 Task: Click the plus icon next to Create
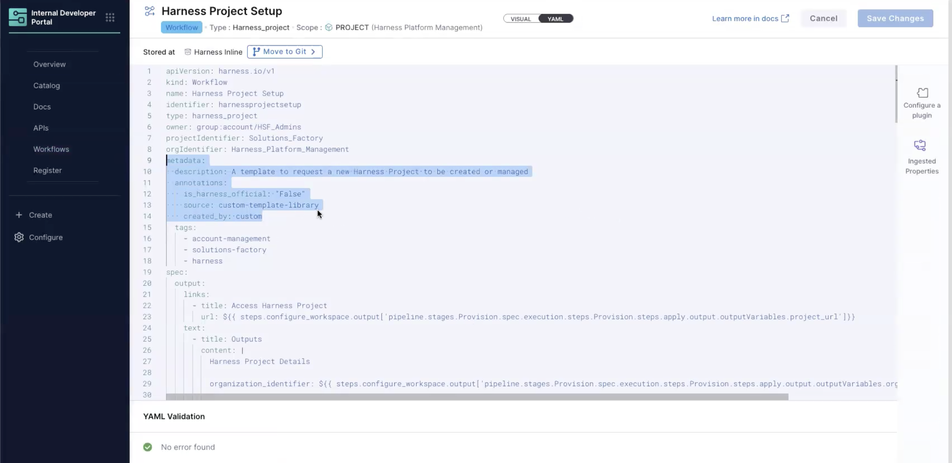[x=19, y=215]
